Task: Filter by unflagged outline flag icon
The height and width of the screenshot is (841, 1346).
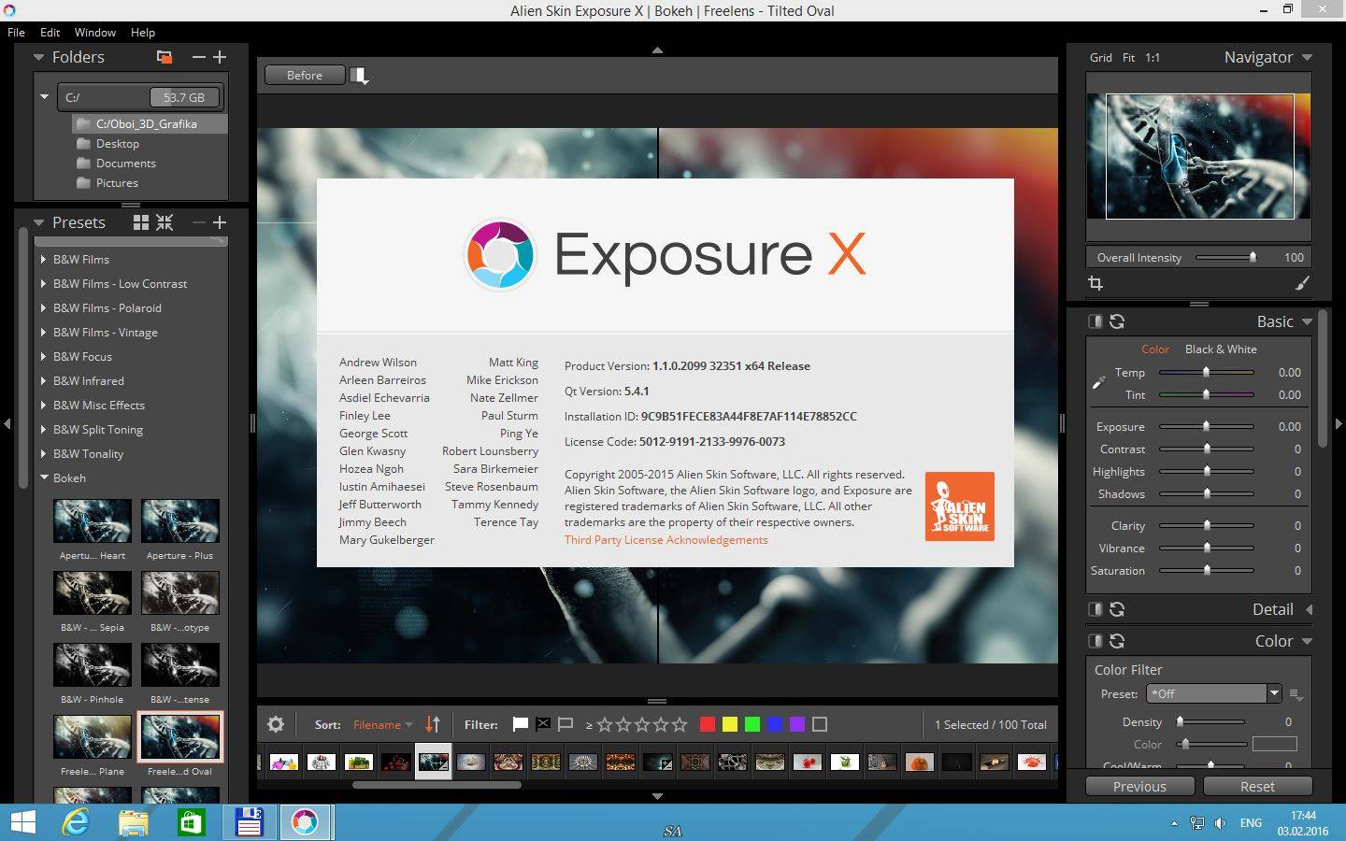Action: 566,724
